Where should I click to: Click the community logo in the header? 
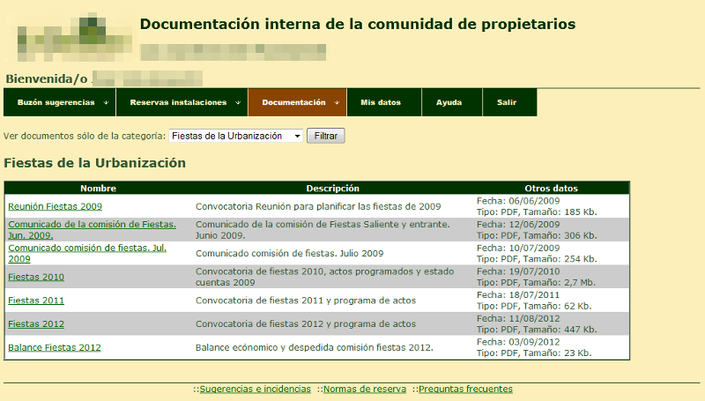pyautogui.click(x=70, y=35)
